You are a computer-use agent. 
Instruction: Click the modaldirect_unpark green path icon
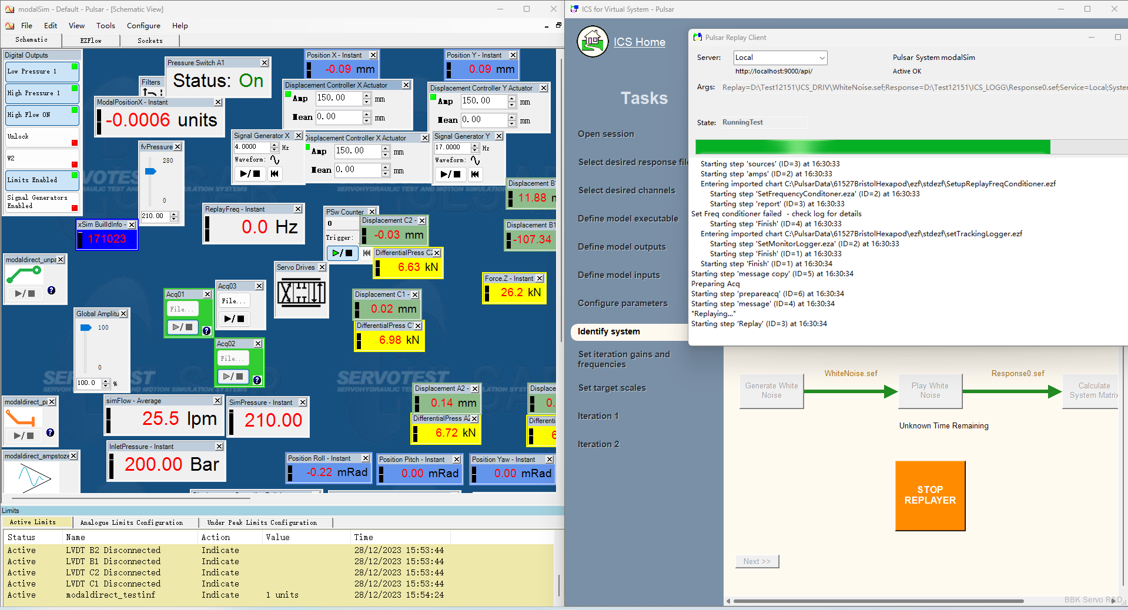pos(24,274)
